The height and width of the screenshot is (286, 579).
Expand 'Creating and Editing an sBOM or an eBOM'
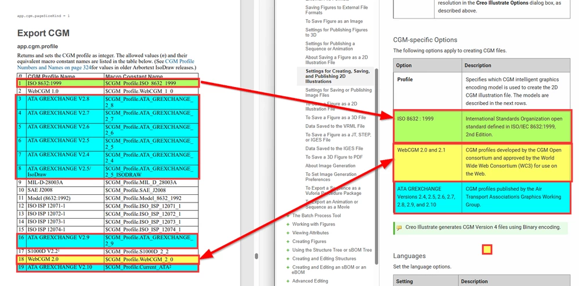[288, 267]
